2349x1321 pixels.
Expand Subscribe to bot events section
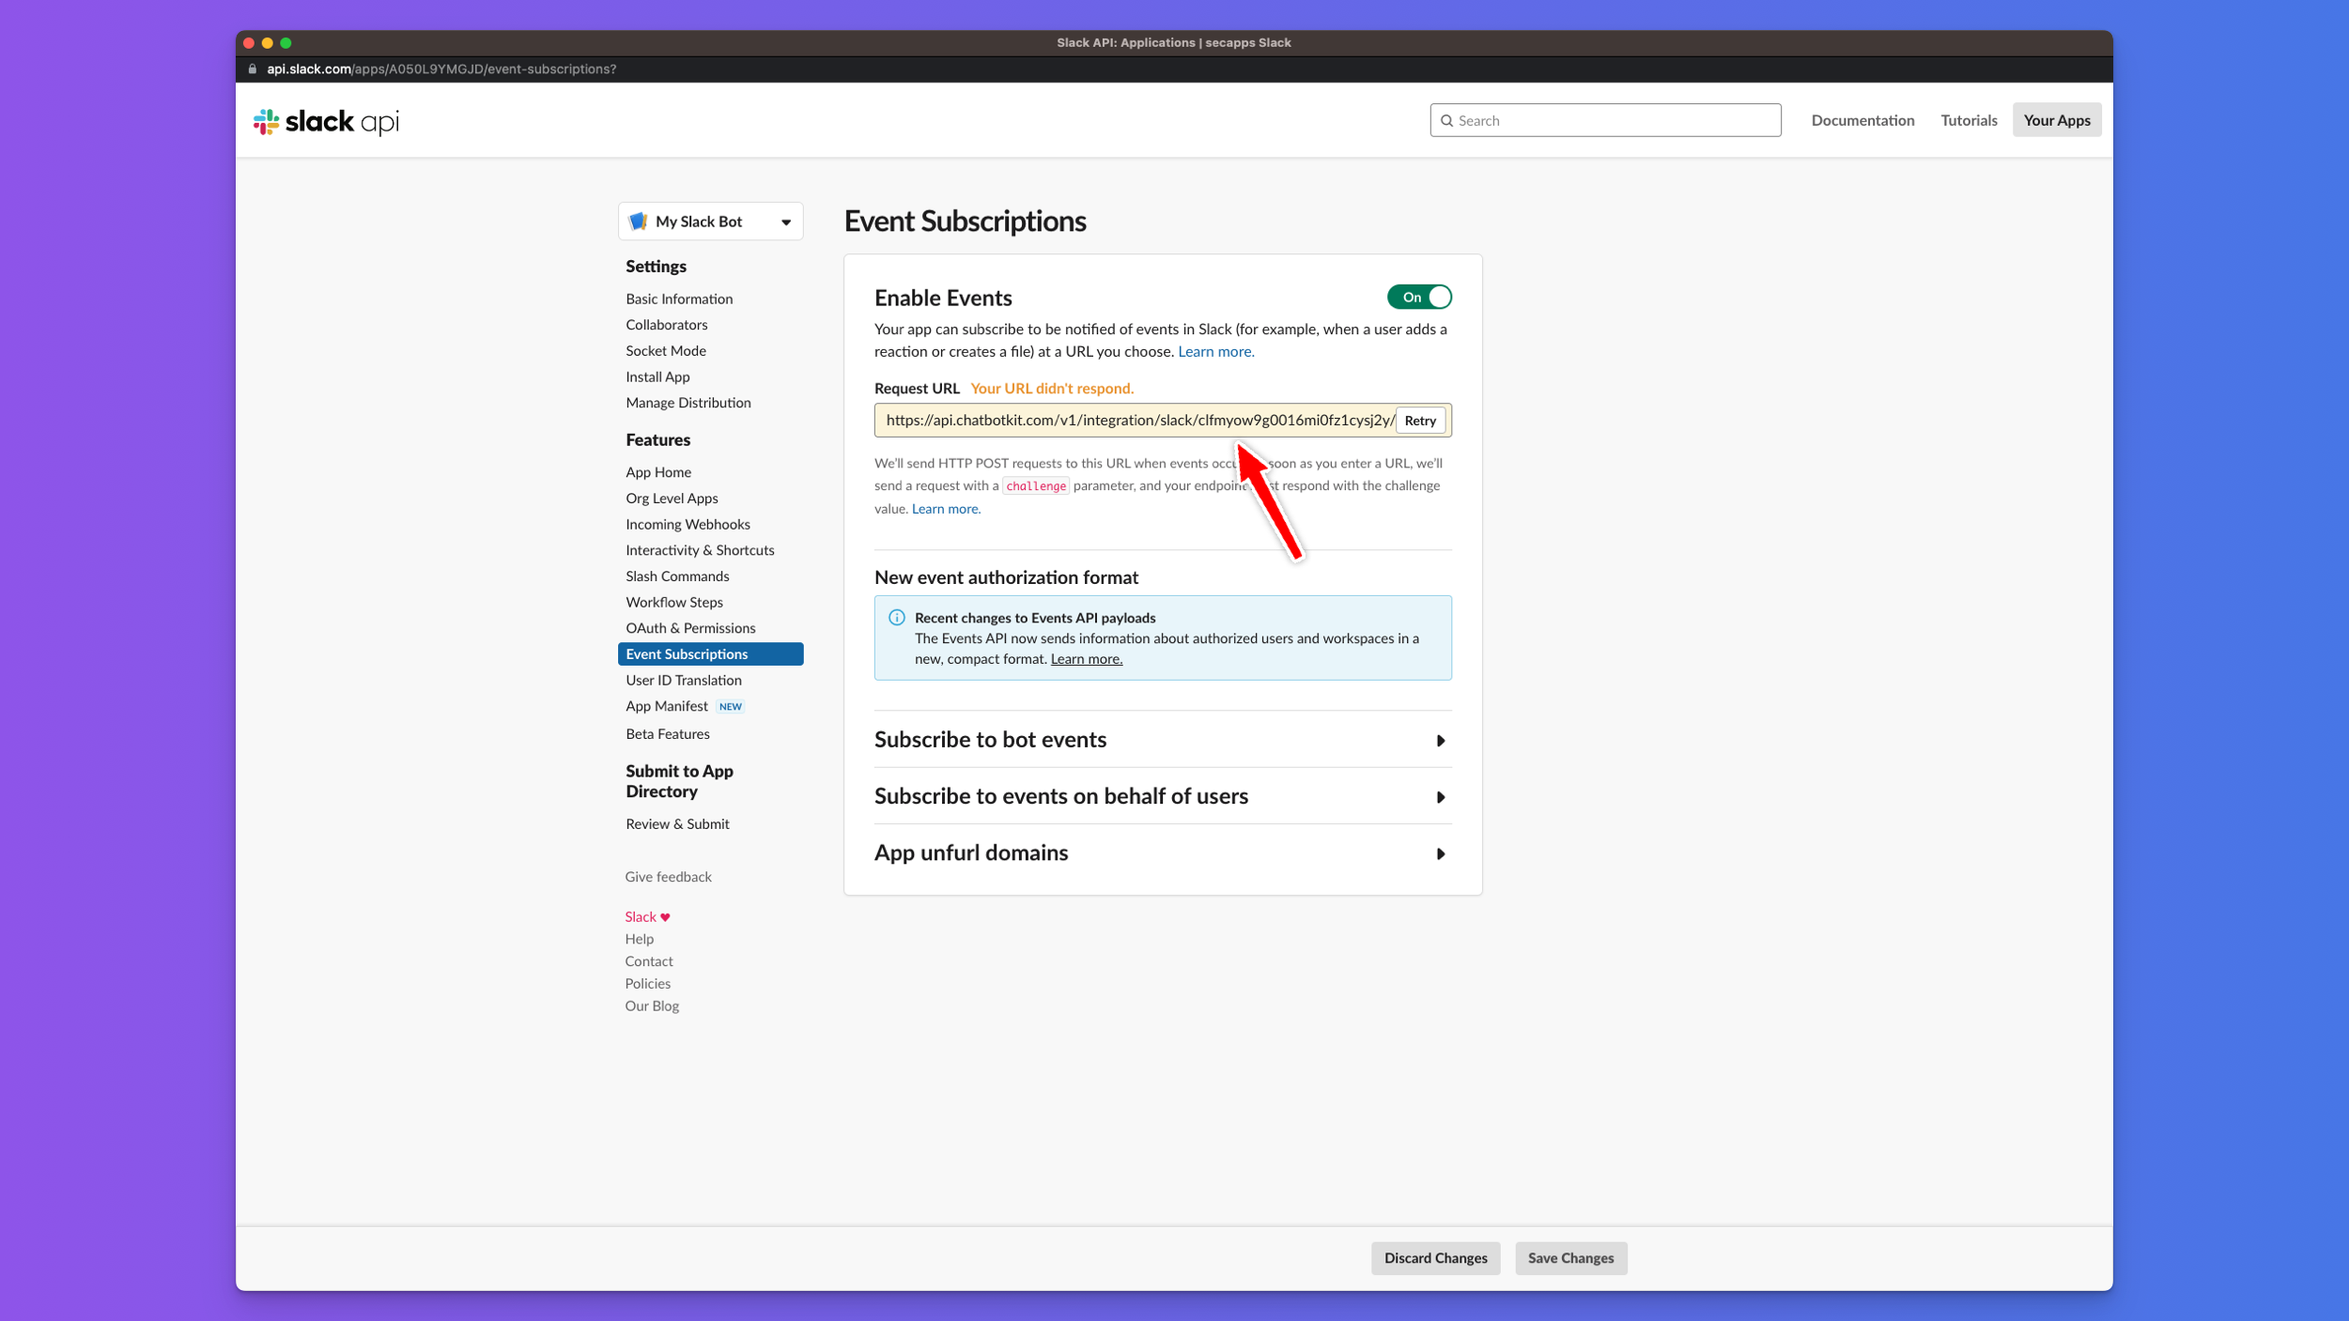[1163, 740]
